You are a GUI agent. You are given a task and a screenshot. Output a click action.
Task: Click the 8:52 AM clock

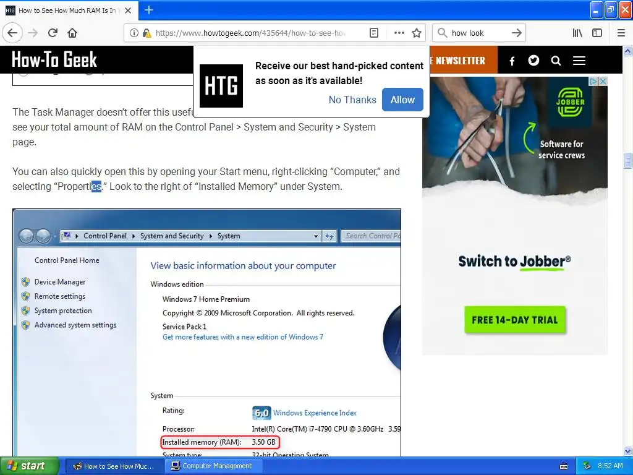(610, 466)
